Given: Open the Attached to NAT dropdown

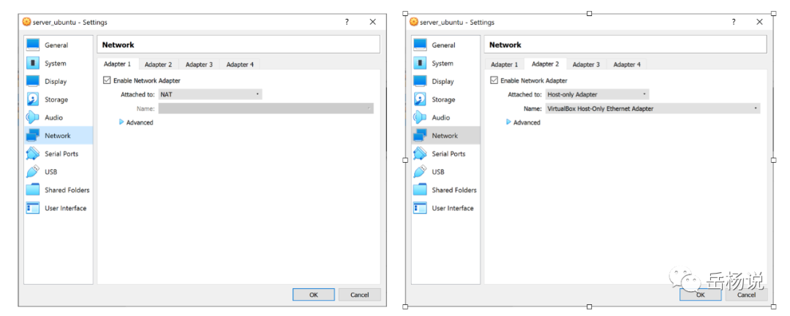Looking at the screenshot, I should [x=210, y=94].
